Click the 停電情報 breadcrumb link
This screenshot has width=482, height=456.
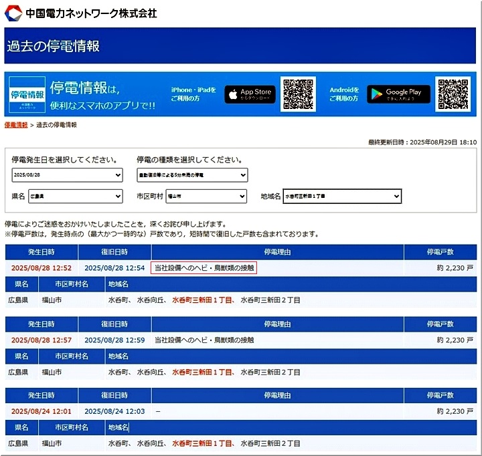16,125
